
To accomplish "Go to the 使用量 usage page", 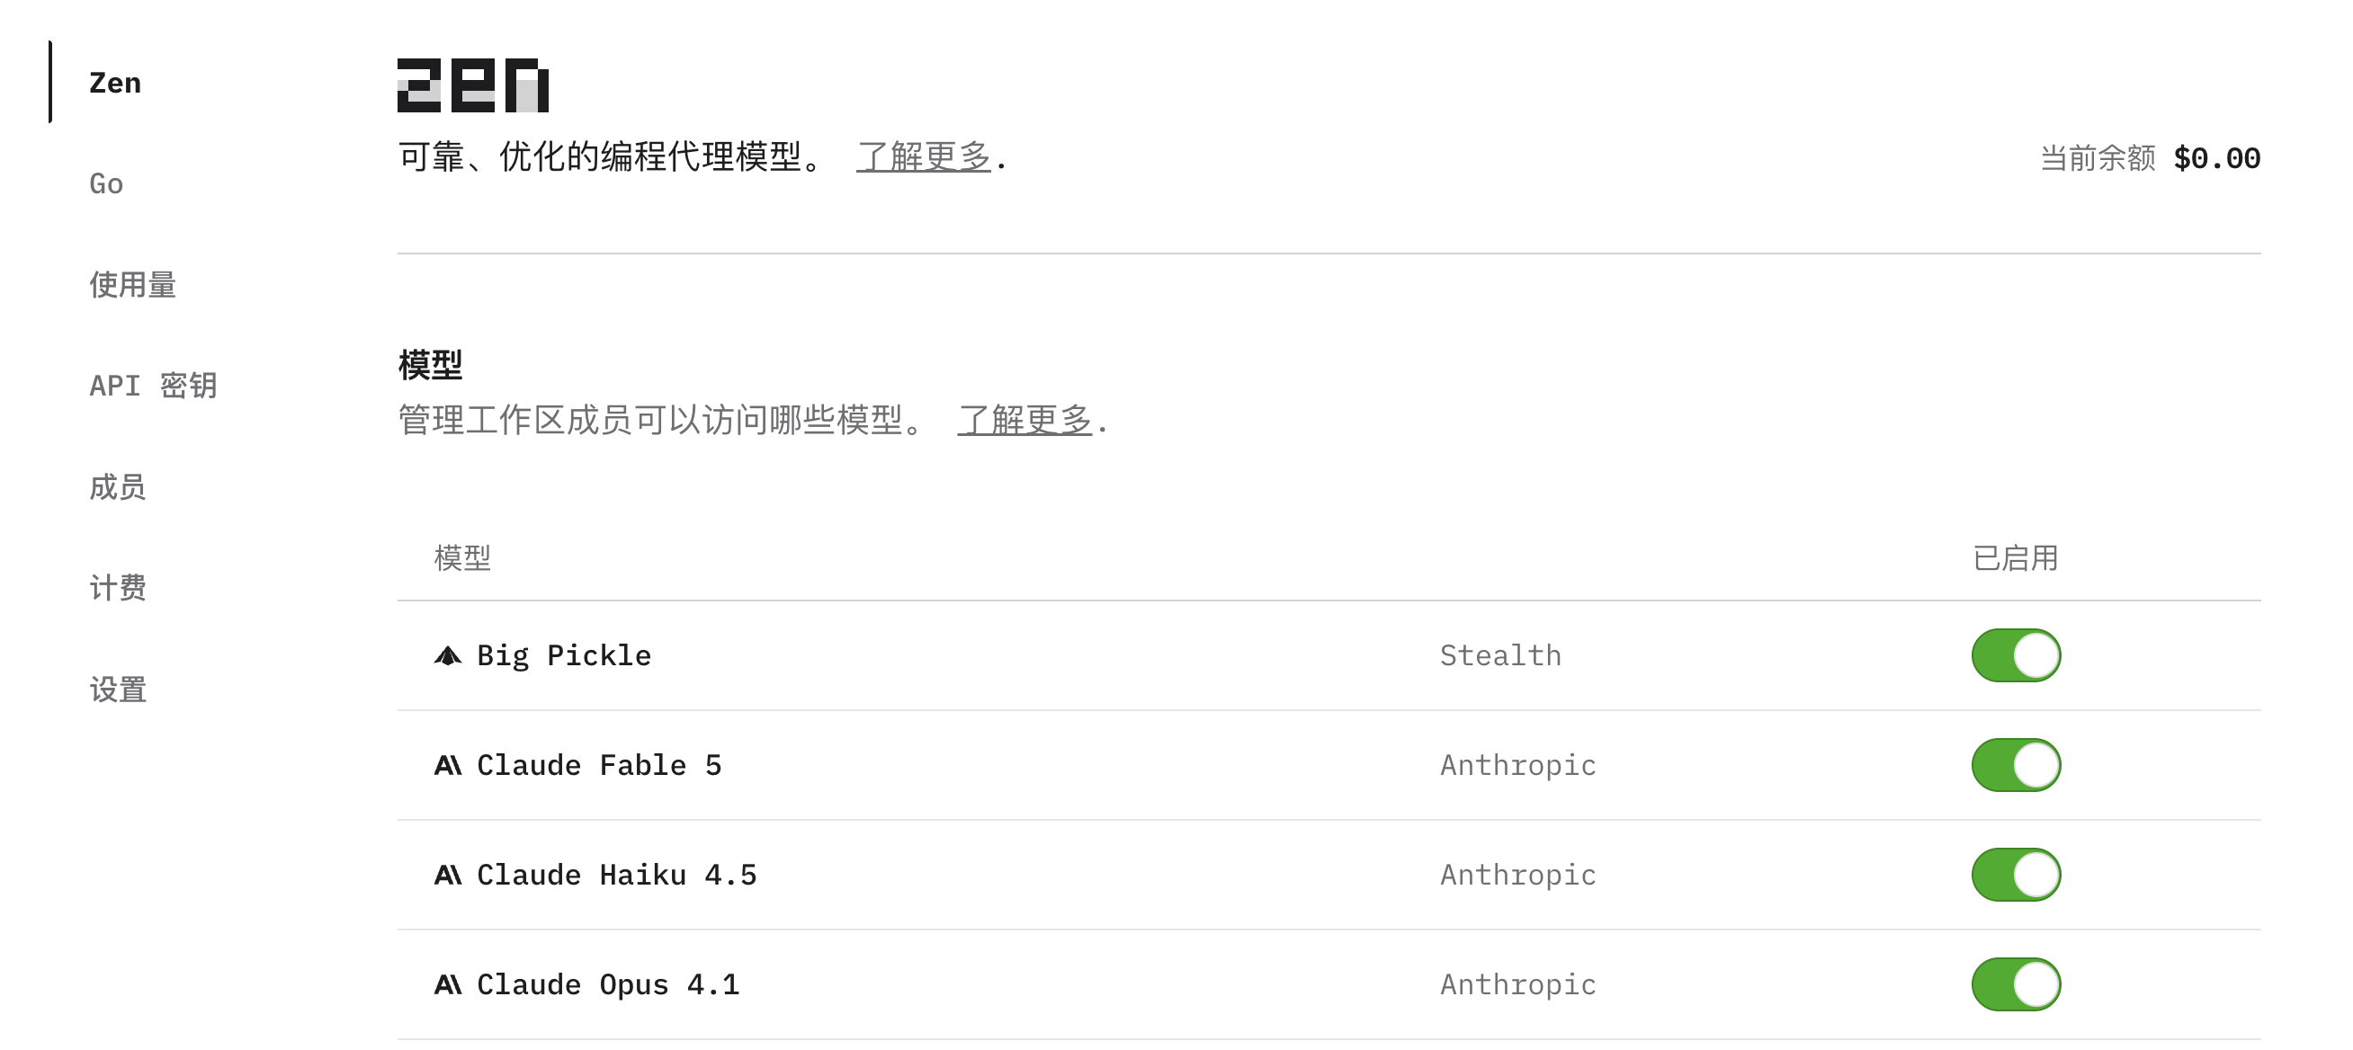I will (x=132, y=285).
